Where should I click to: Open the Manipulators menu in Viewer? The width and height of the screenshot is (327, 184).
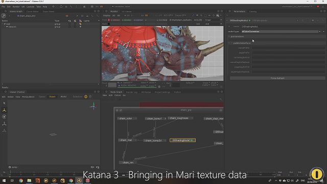pos(28,97)
